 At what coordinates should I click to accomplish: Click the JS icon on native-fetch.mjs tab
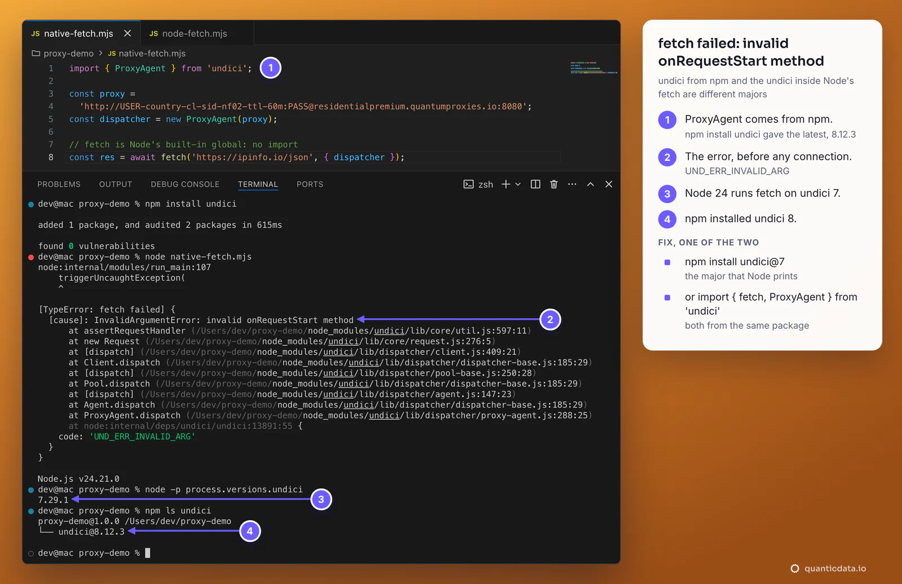coord(36,34)
